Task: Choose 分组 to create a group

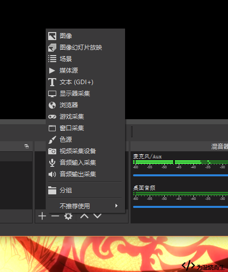Action: 85,190
